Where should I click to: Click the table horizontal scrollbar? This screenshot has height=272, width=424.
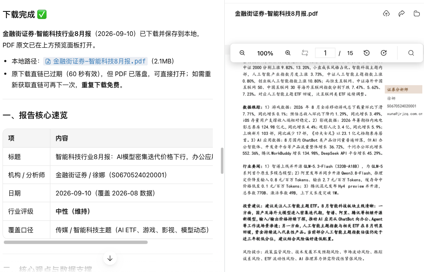(x=76, y=242)
